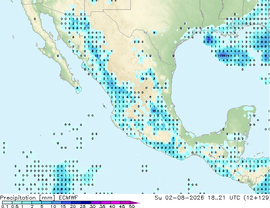Click the 'ECMWF' model label
Viewport: 270px width, 208px height.
pos(68,198)
